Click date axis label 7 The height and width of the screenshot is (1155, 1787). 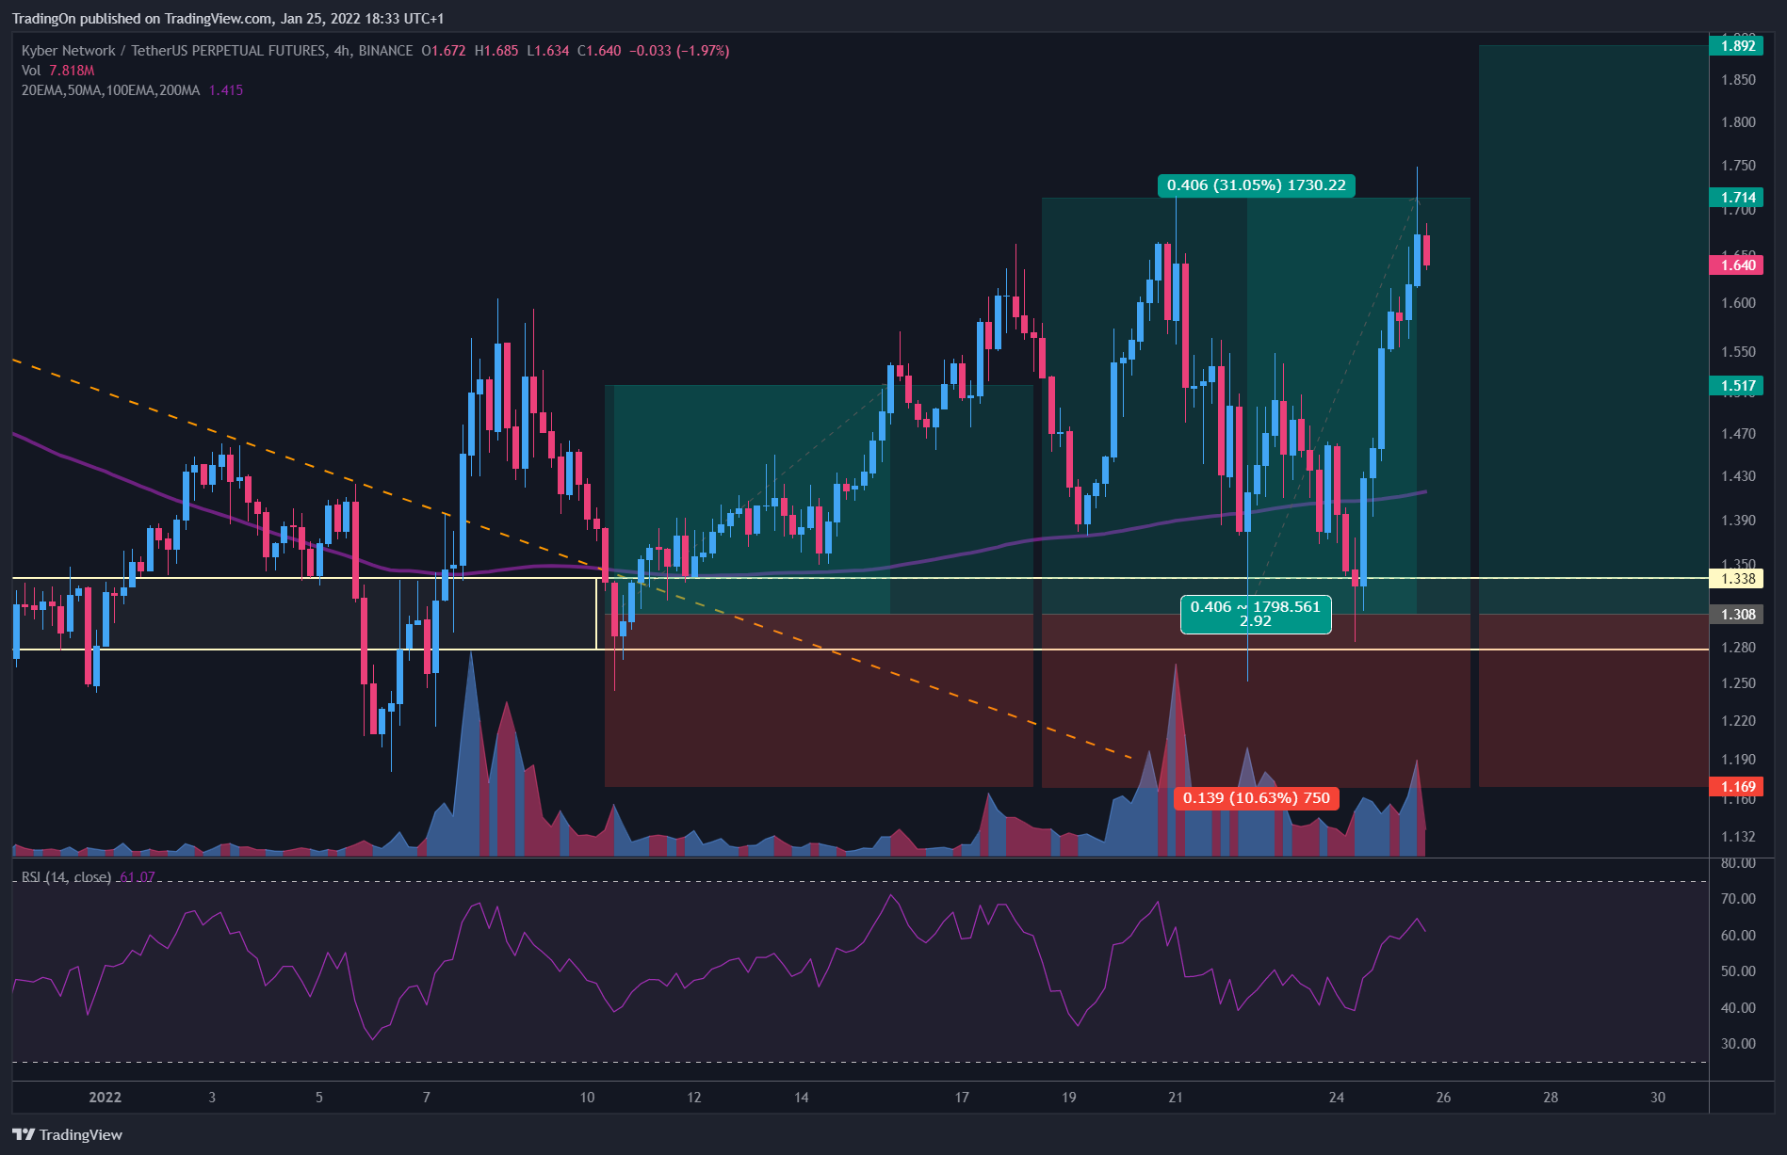tap(427, 1098)
